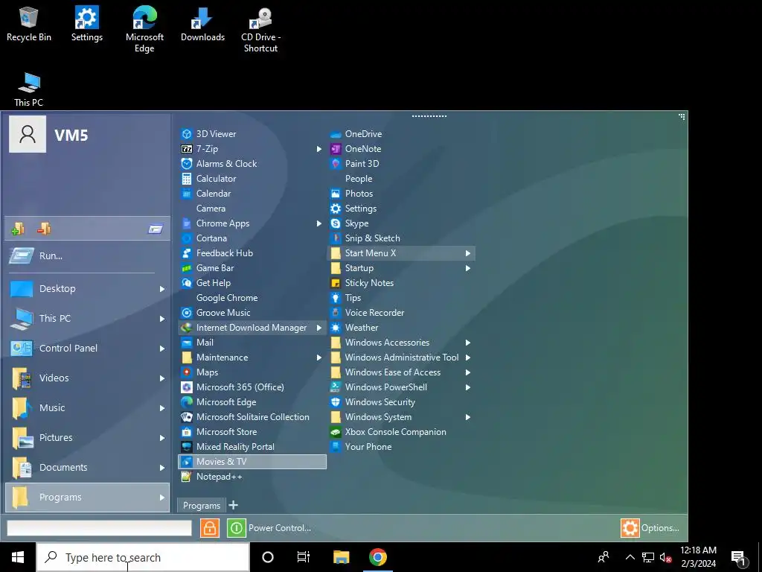Open Google Chrome from the taskbar
This screenshot has width=762, height=572.
point(377,557)
